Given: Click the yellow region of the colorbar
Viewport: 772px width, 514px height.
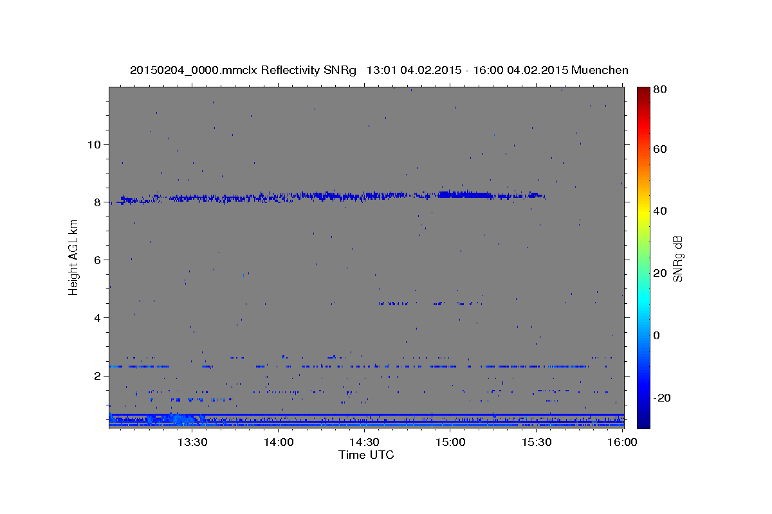Looking at the screenshot, I should [x=643, y=212].
